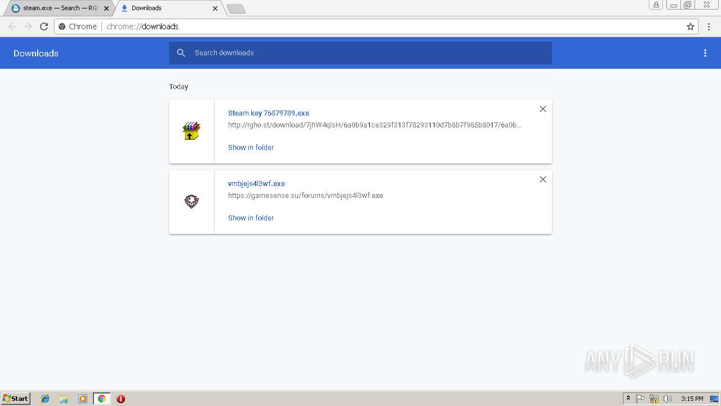Click the skull icon for vmbjejs4l3wf.exe
Image resolution: width=721 pixels, height=406 pixels.
(x=192, y=201)
